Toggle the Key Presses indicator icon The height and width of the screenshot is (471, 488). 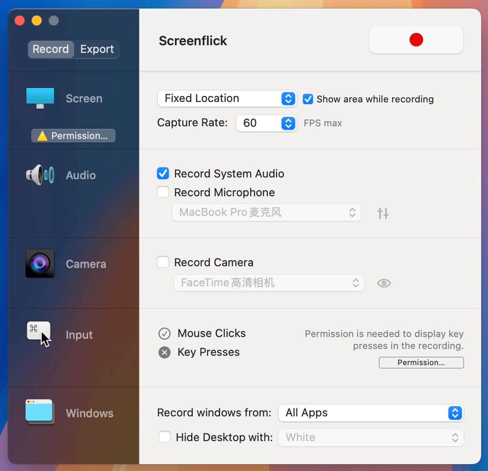point(164,352)
